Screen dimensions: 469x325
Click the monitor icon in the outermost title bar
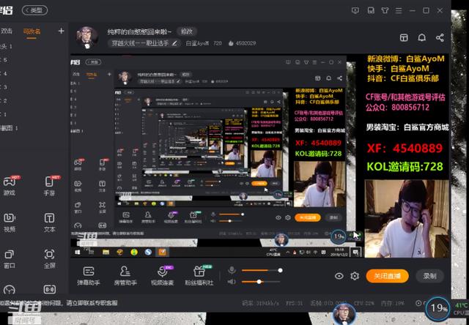pos(355,10)
